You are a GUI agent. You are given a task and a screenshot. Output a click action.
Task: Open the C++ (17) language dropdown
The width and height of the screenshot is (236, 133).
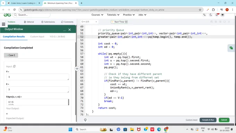click(89, 22)
